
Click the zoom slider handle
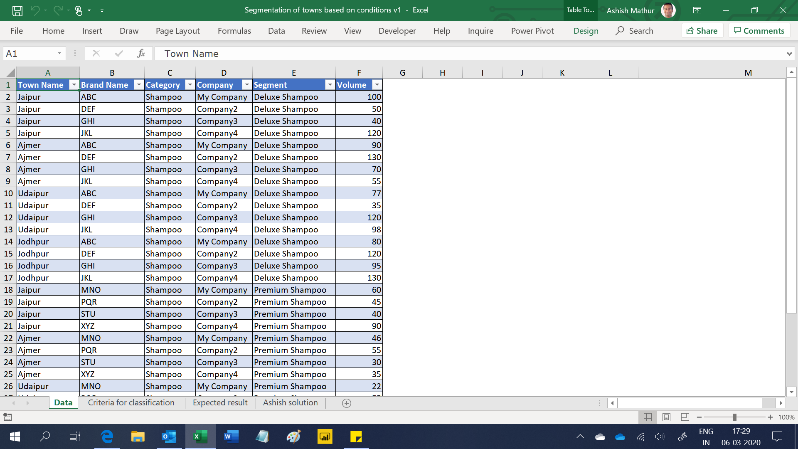[734, 417]
